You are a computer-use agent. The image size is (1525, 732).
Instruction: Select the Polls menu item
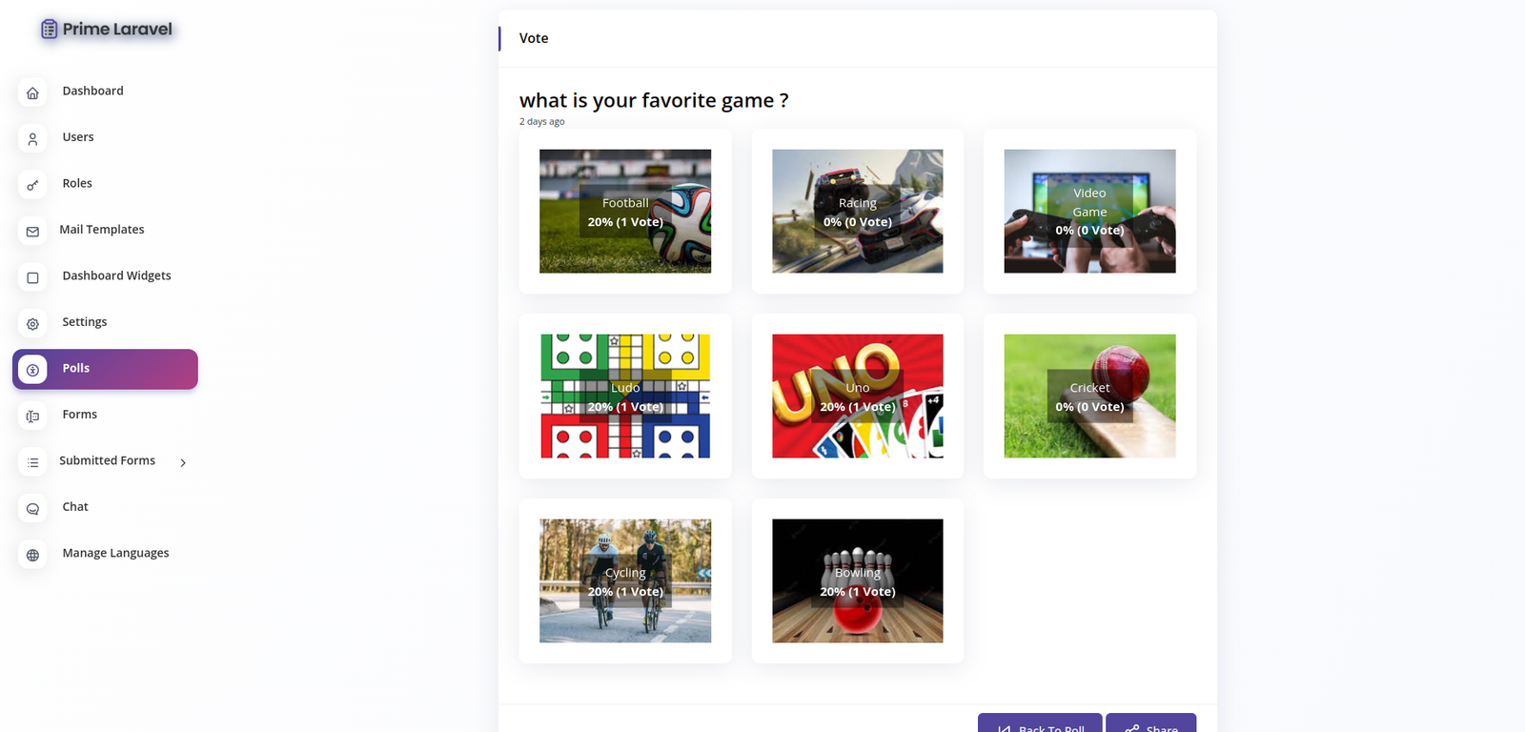105,369
